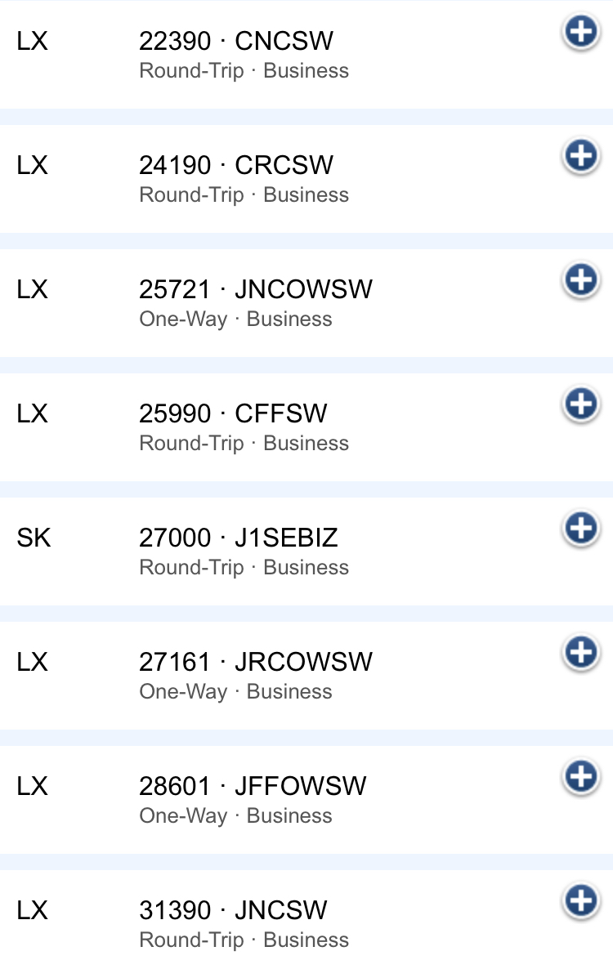The image size is (613, 978).
Task: Show details for 31390 JNCSW fare
Action: coord(581,900)
